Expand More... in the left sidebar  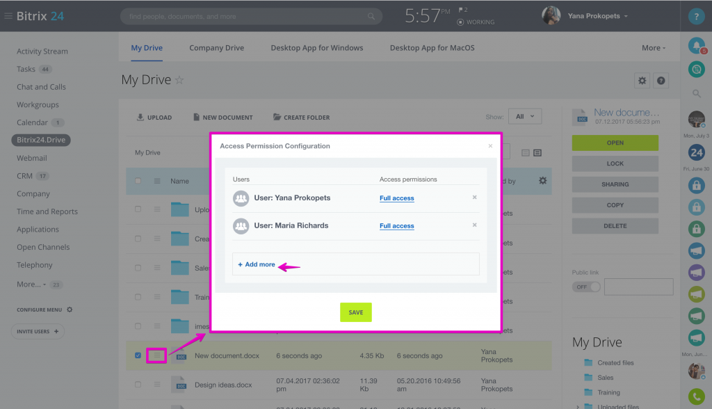[x=31, y=284]
